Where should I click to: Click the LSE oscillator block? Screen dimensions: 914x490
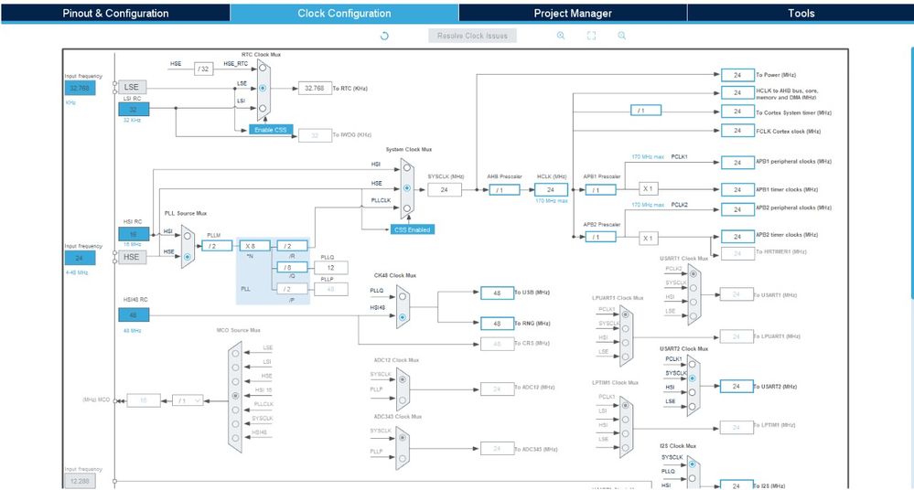pos(132,87)
